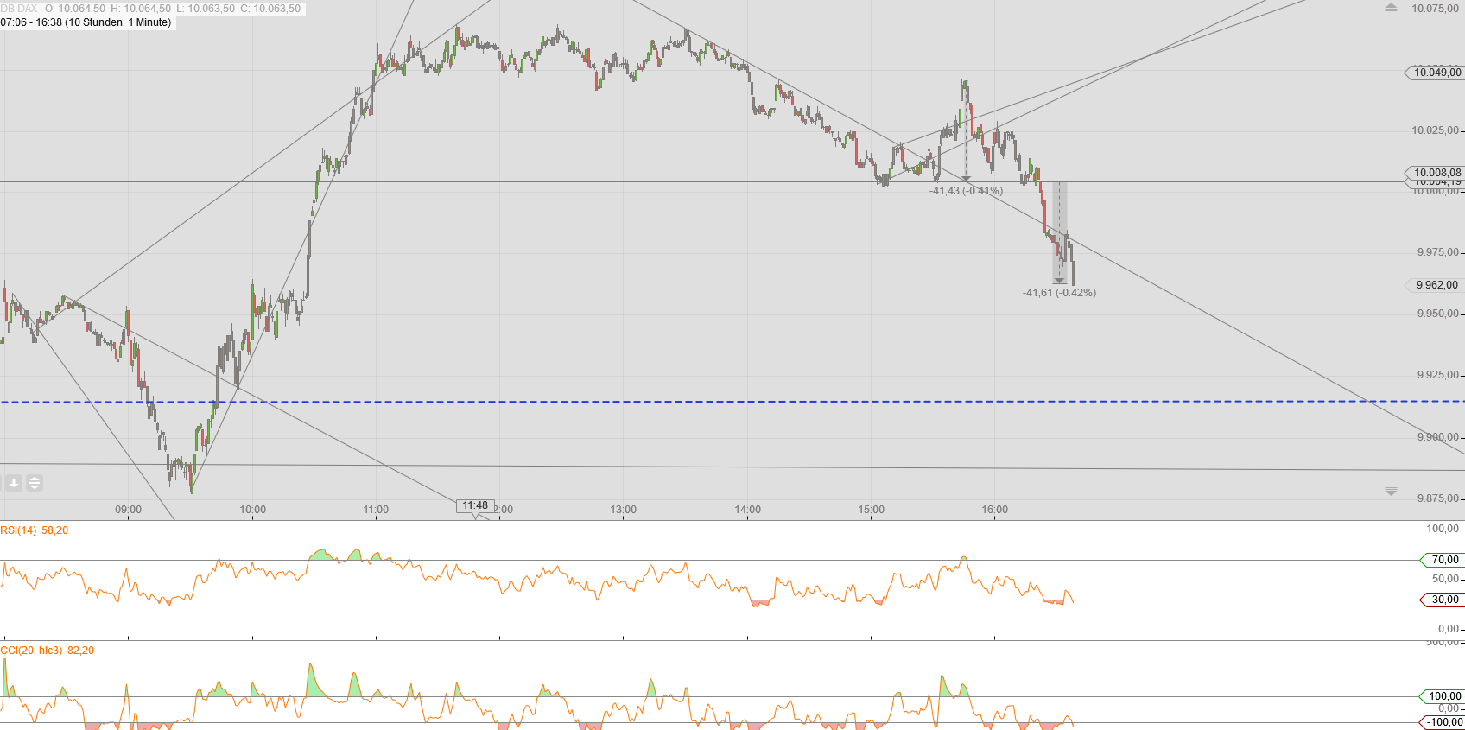Click the CCI -100,00 threshold label
The height and width of the screenshot is (730, 1465).
[1443, 722]
